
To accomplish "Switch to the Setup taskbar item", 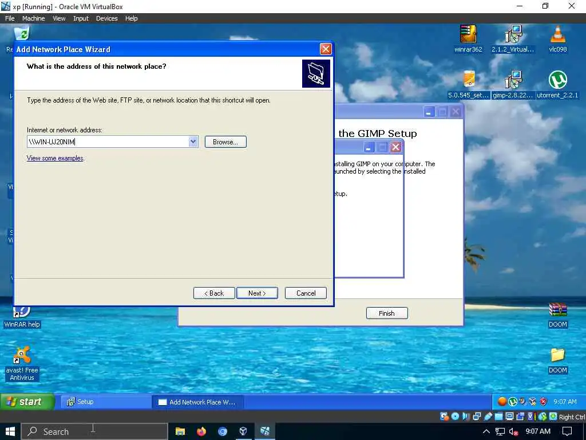I will point(106,402).
